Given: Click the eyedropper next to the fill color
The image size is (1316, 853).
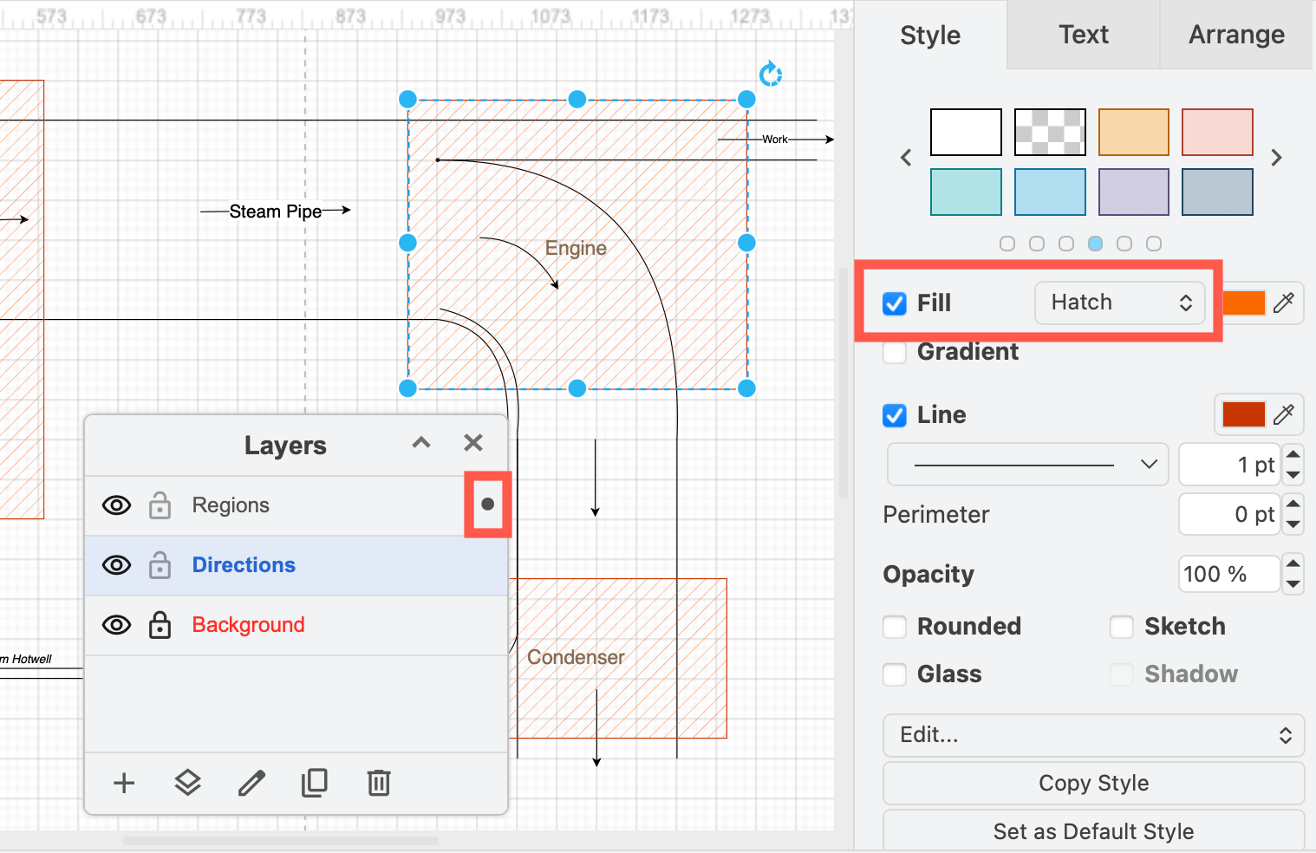Looking at the screenshot, I should [x=1284, y=303].
